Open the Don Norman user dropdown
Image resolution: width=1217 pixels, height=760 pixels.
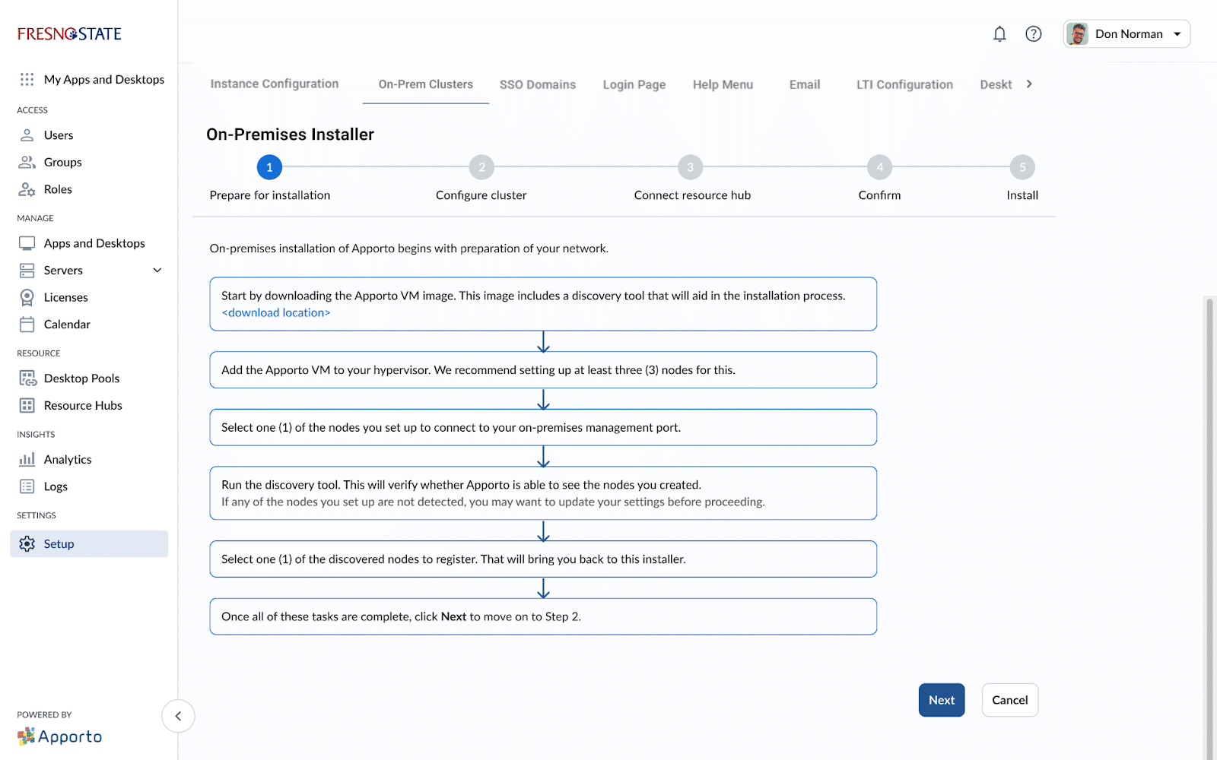coord(1126,33)
